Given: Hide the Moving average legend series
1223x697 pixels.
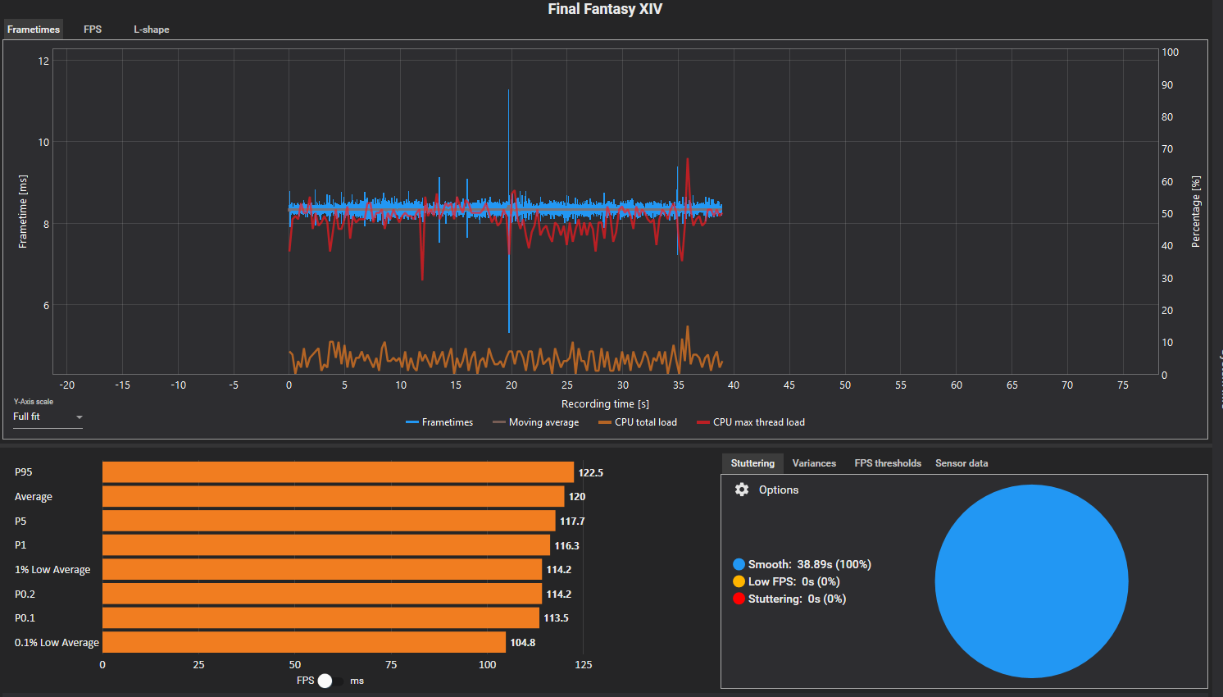Looking at the screenshot, I should [x=535, y=422].
